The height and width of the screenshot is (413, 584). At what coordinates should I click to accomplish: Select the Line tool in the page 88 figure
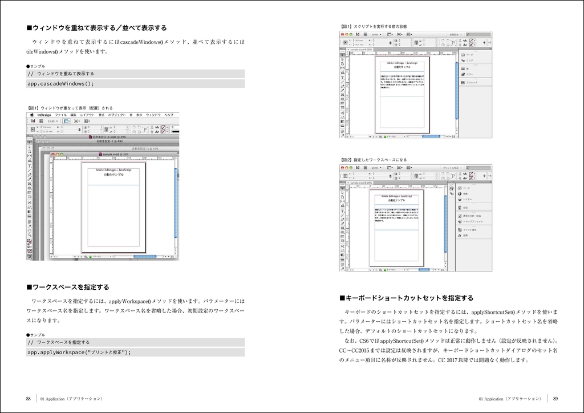pos(30,170)
